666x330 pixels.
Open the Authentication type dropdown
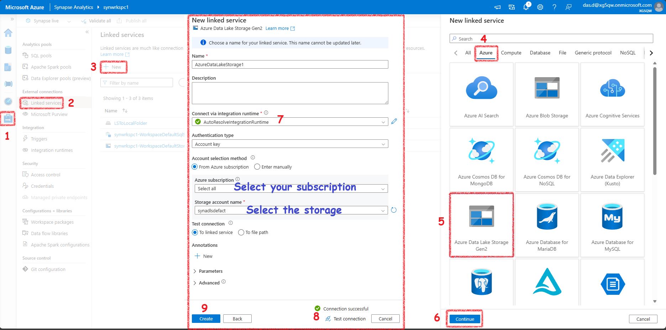pos(290,144)
